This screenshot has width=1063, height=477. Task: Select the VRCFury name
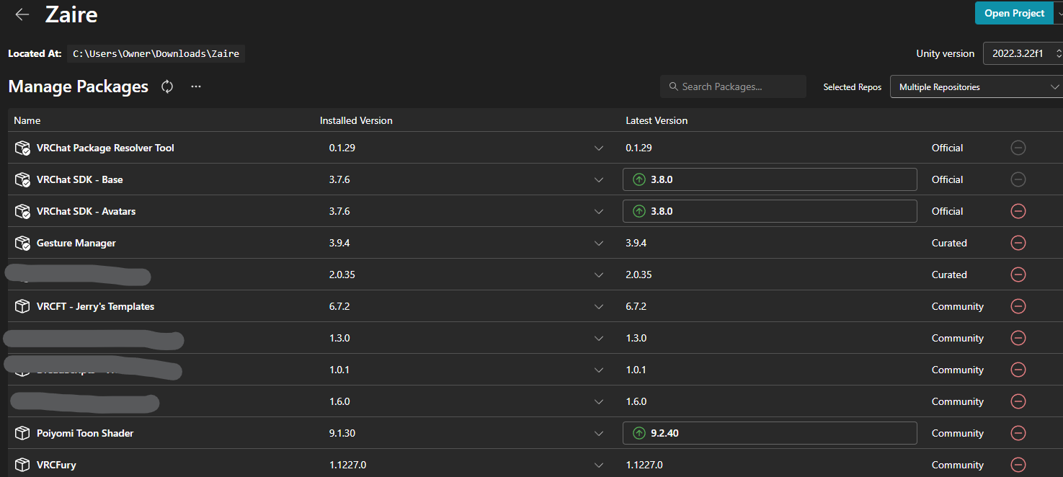56,465
